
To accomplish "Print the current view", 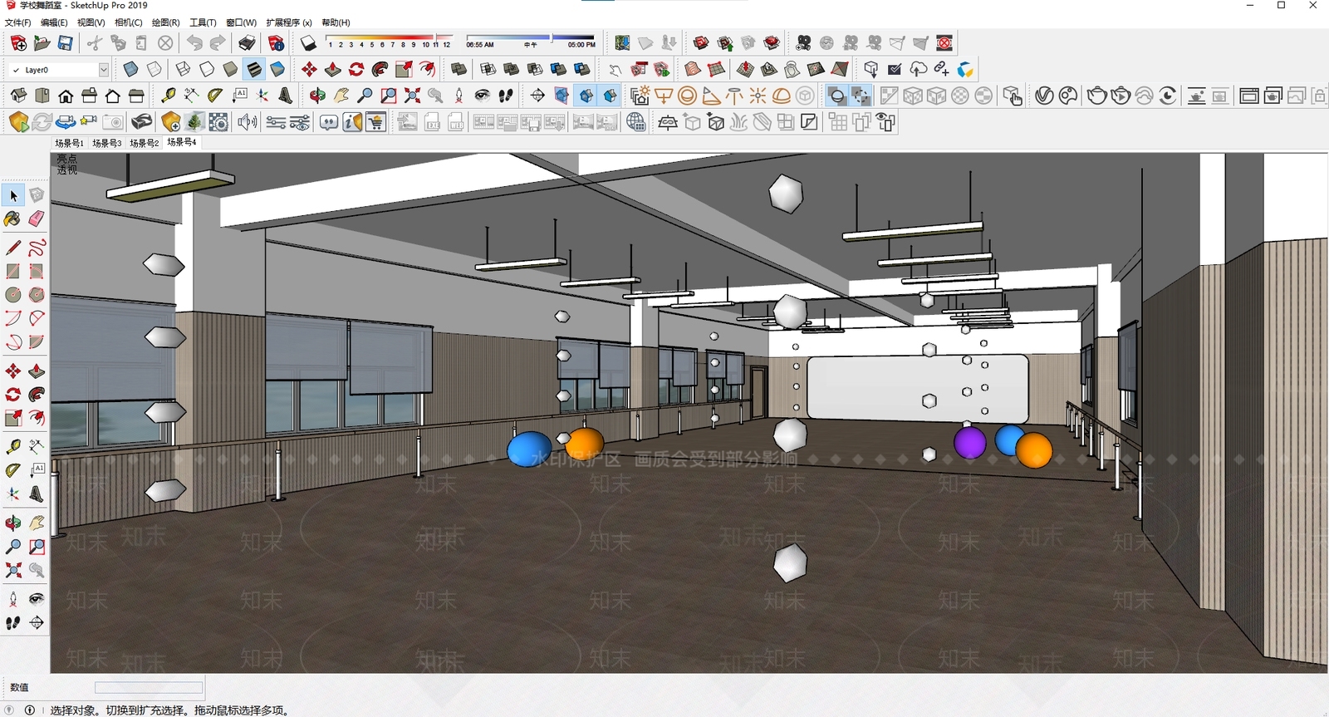I will (x=248, y=43).
